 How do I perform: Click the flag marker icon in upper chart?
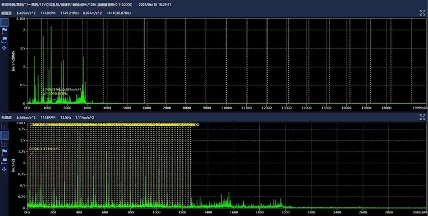(5, 31)
